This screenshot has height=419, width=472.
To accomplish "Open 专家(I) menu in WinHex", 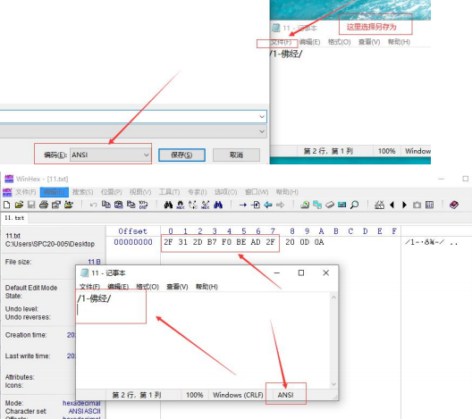I will [198, 192].
